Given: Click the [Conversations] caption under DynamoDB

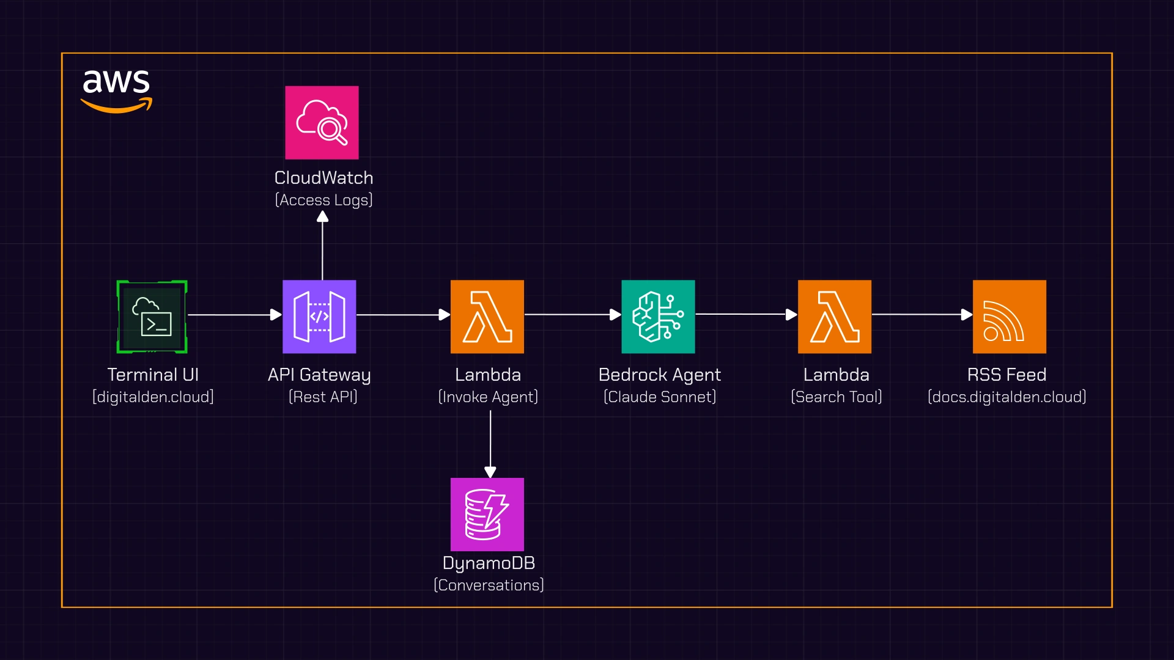Looking at the screenshot, I should click(x=489, y=585).
